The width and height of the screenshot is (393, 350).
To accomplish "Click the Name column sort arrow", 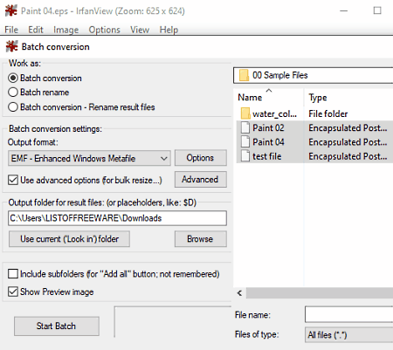I will (x=269, y=91).
